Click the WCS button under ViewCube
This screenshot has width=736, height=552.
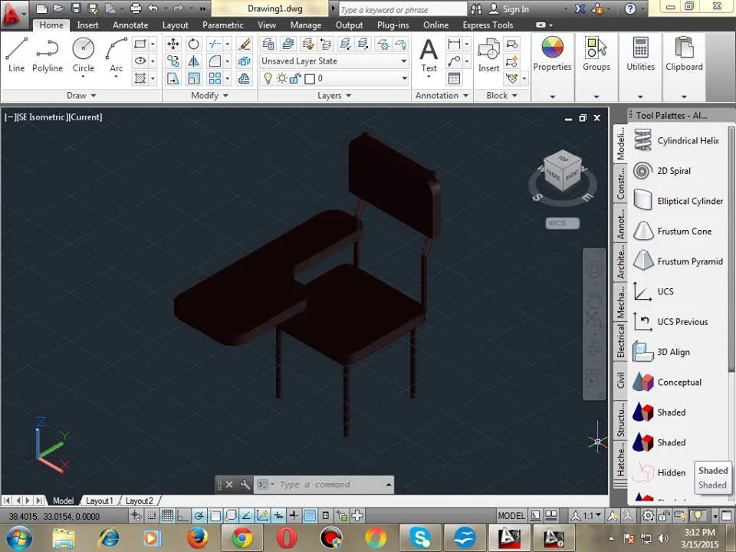pos(562,223)
